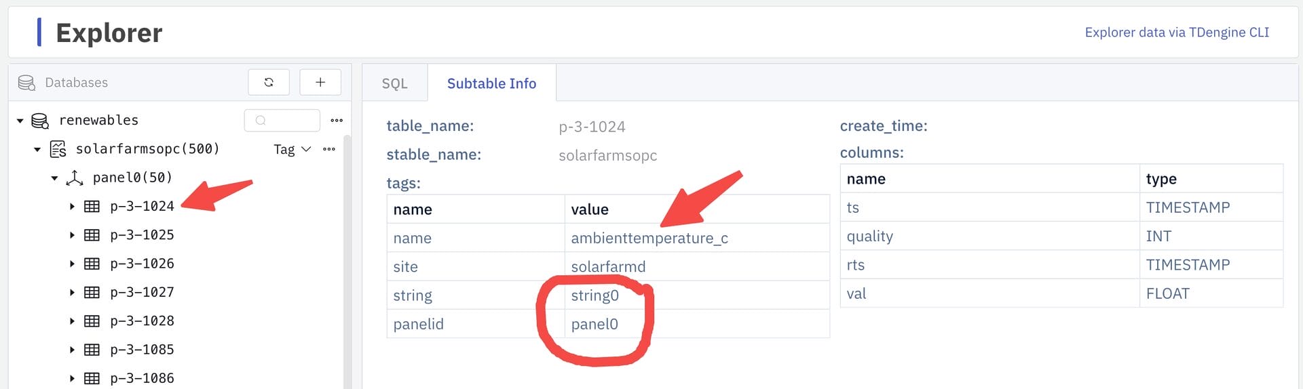Viewport: 1303px width, 389px height.
Task: Select the p-3-1085 subtable
Action: [x=142, y=350]
